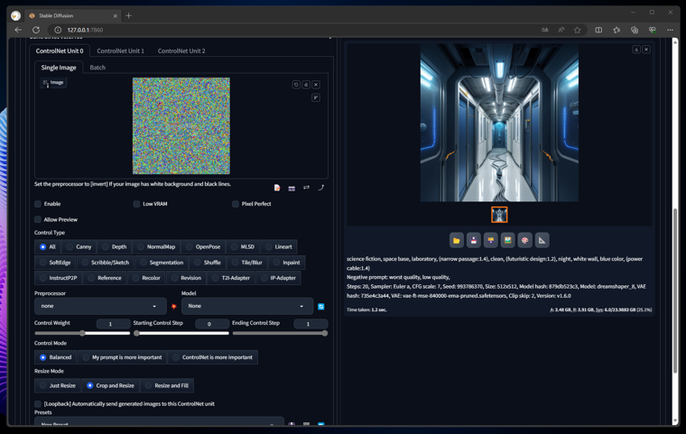Remove the ControlNet input image

(x=316, y=85)
